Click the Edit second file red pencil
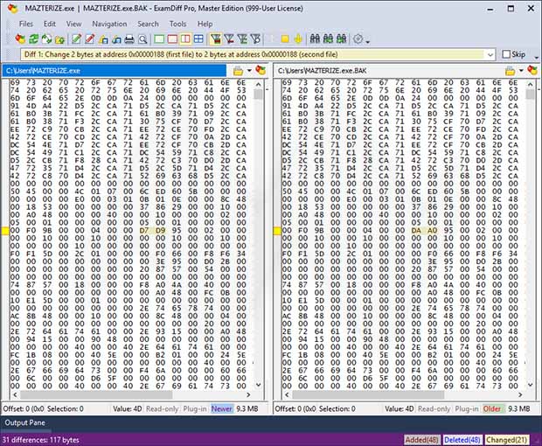Image resolution: width=542 pixels, height=446 pixels. (89, 39)
